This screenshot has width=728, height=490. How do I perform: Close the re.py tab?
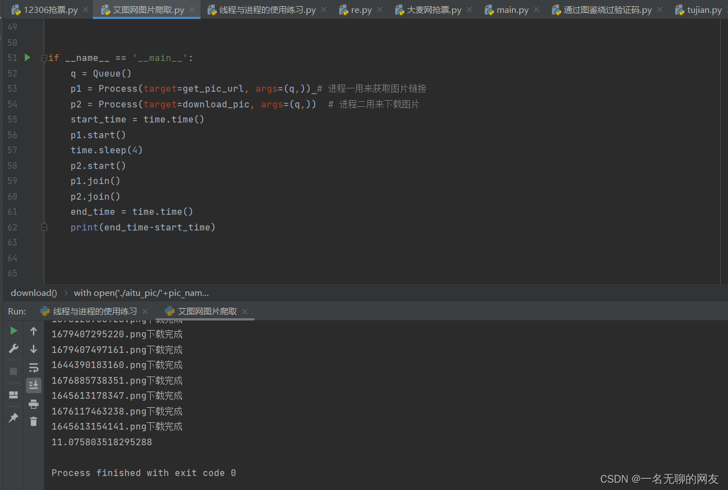point(380,10)
